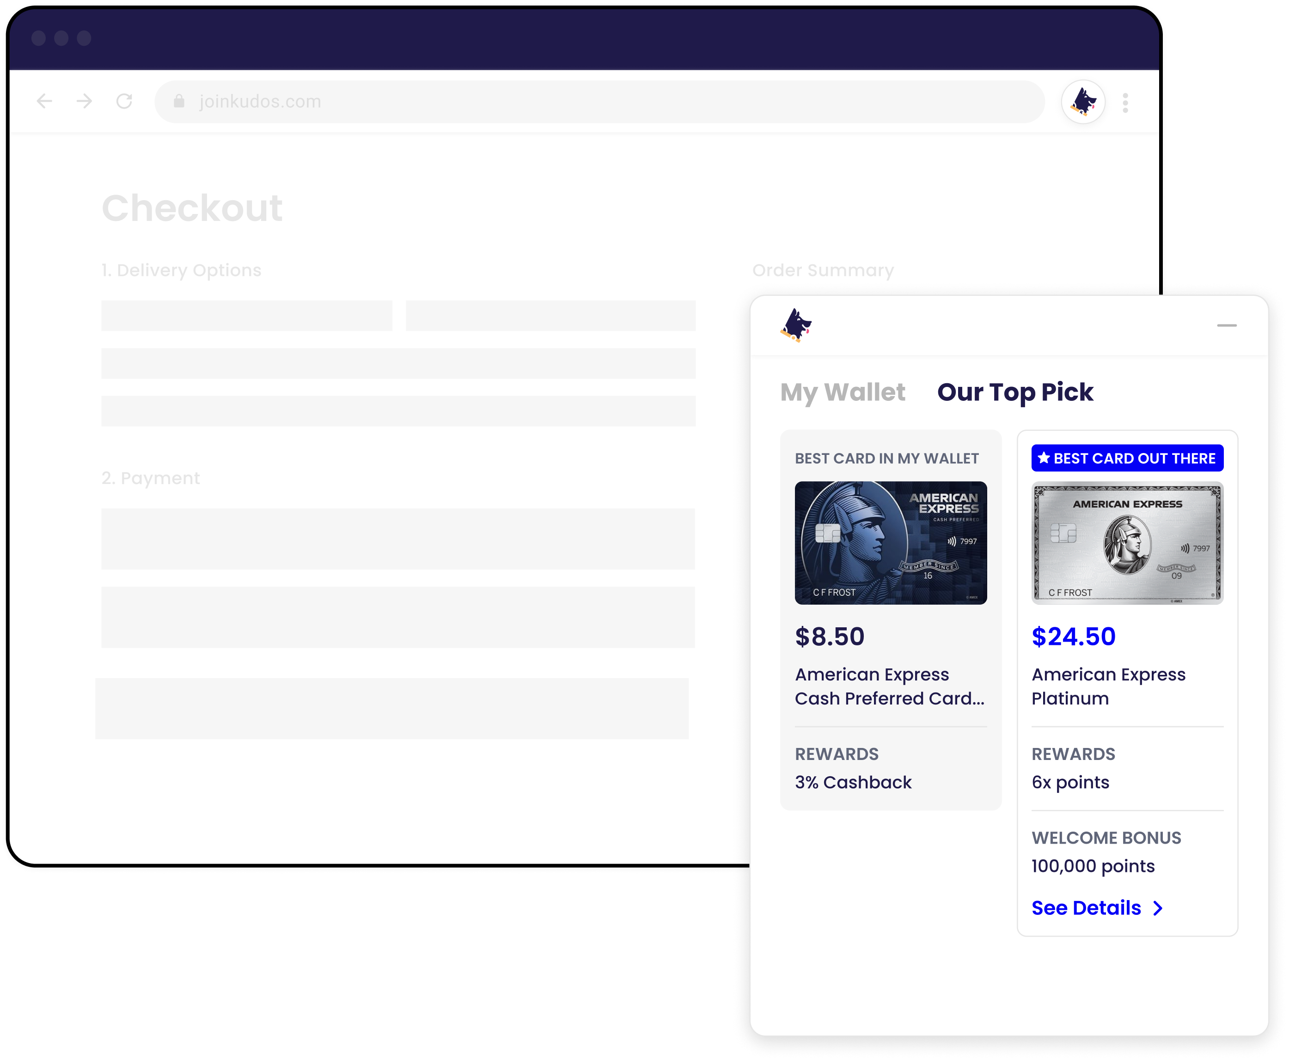This screenshot has width=1289, height=1060.
Task: Click the browser forward navigation arrow
Action: pos(83,101)
